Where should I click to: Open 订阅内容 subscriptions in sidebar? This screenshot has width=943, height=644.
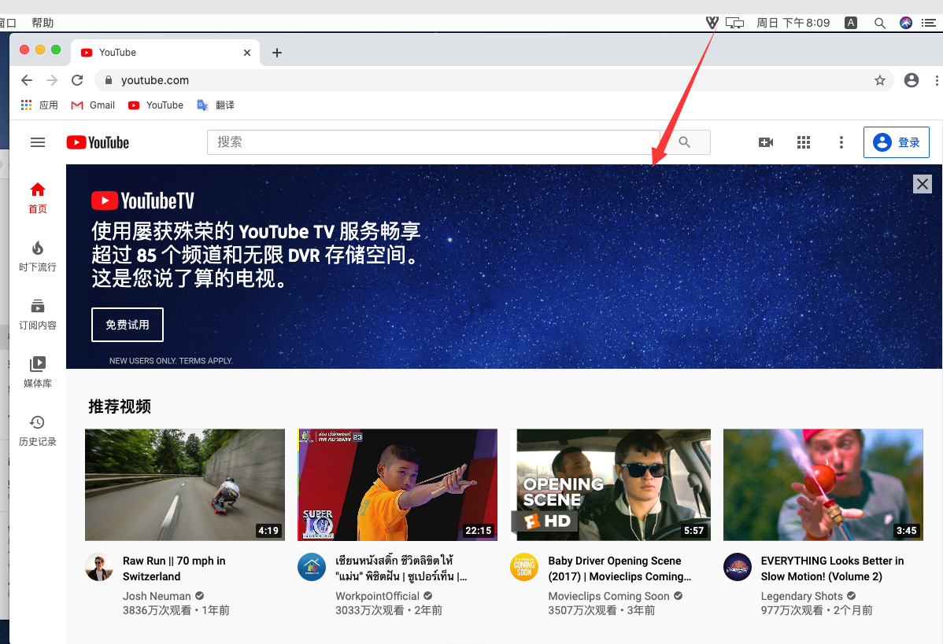[x=38, y=315]
